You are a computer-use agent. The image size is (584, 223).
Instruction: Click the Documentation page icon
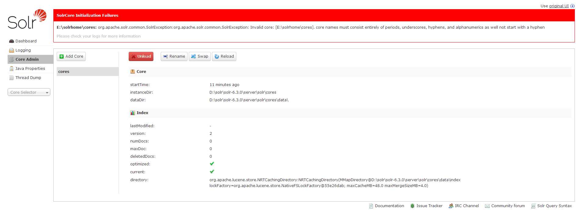point(371,206)
